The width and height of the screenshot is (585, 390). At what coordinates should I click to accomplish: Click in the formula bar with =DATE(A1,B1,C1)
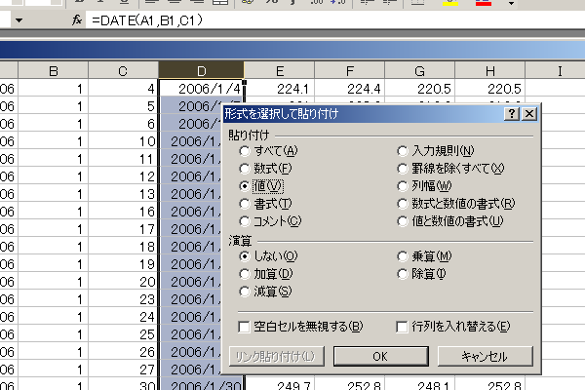pos(335,20)
